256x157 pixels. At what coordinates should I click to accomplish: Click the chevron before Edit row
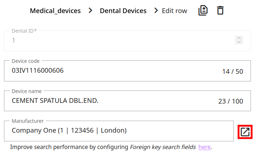click(156, 11)
